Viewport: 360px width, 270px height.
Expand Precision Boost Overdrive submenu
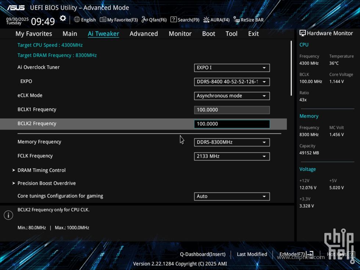click(x=46, y=183)
